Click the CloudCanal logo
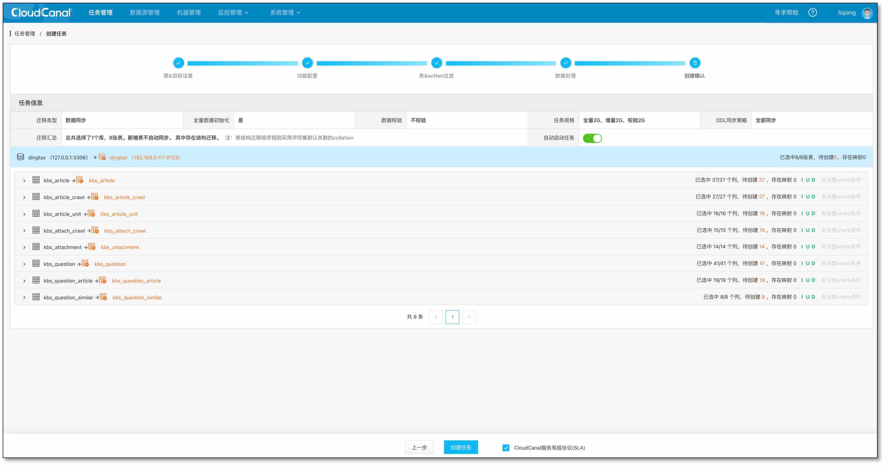Image resolution: width=889 pixels, height=470 pixels. tap(41, 13)
